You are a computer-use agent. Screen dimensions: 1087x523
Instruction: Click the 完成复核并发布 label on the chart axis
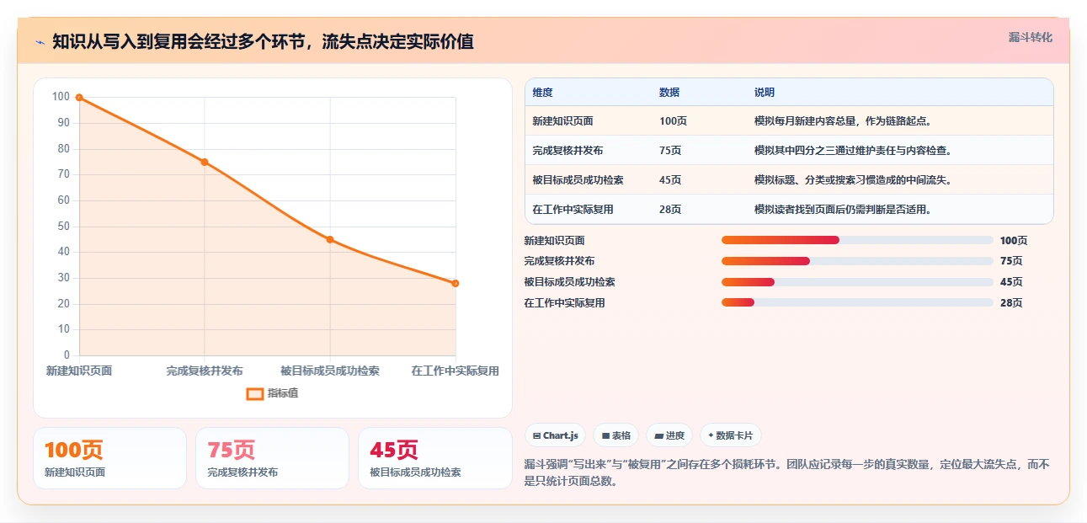click(x=205, y=371)
